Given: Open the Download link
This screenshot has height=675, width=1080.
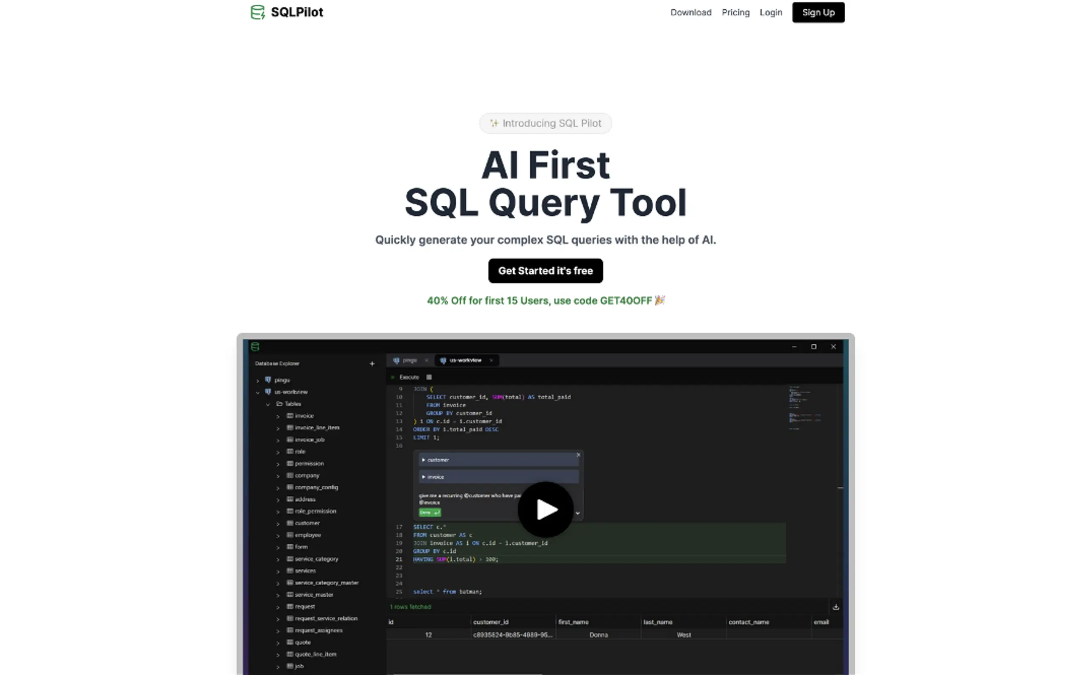Looking at the screenshot, I should click(x=690, y=12).
